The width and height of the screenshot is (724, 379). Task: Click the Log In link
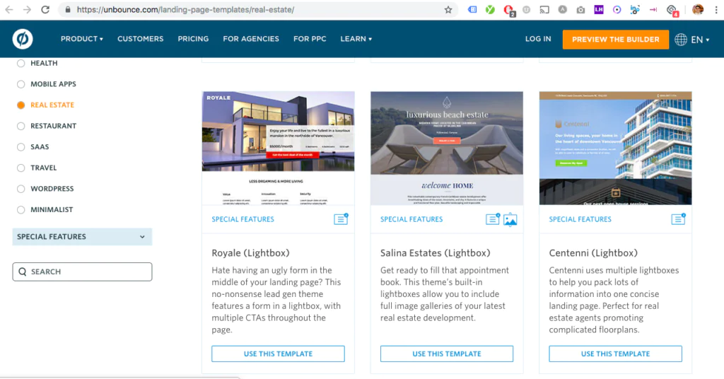click(x=538, y=39)
